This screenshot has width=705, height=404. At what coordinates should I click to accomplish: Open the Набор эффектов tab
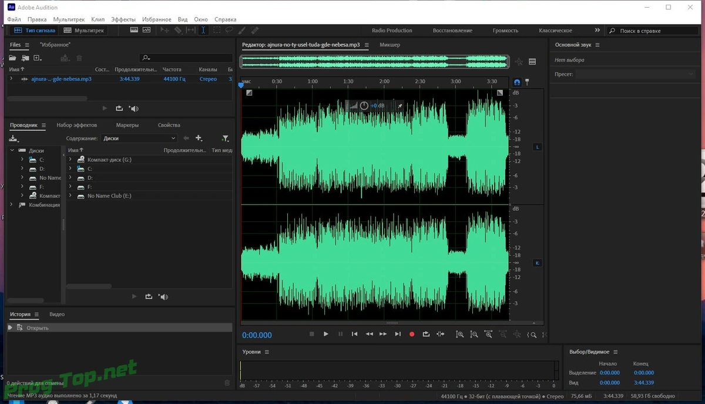tap(77, 125)
